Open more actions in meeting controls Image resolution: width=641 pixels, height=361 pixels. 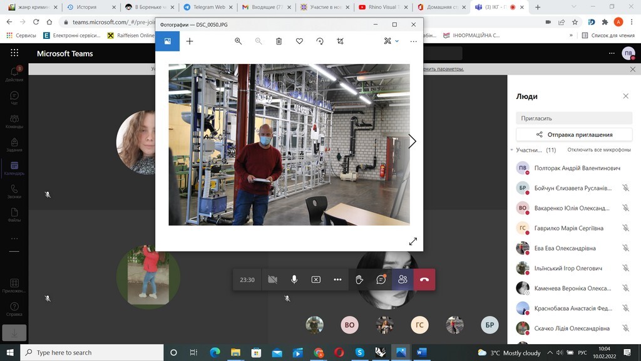337,280
